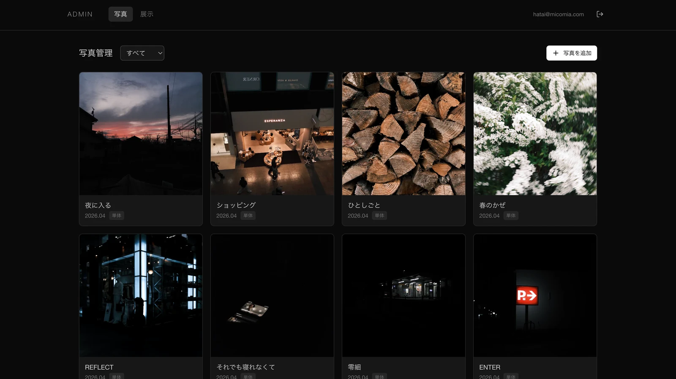
Task: Open the REFLECT photo thumbnail
Action: pos(141,295)
